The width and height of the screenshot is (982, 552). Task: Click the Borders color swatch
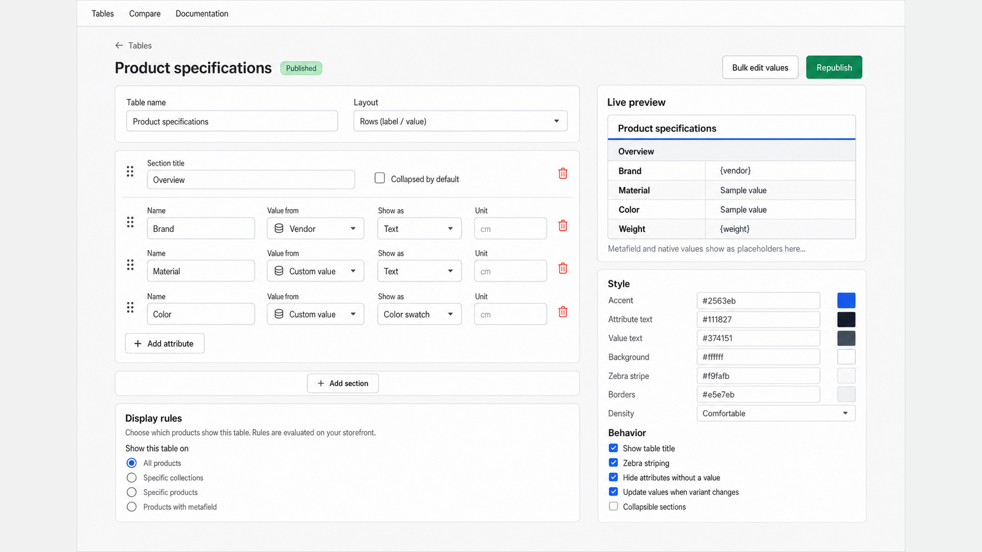tap(846, 394)
